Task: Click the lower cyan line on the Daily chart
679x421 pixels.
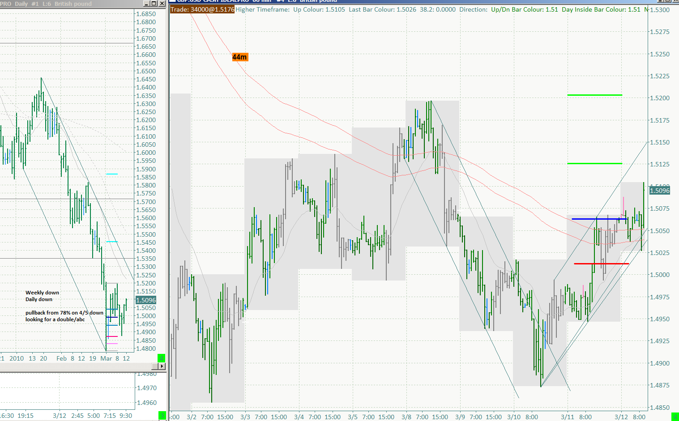Action: [112, 242]
